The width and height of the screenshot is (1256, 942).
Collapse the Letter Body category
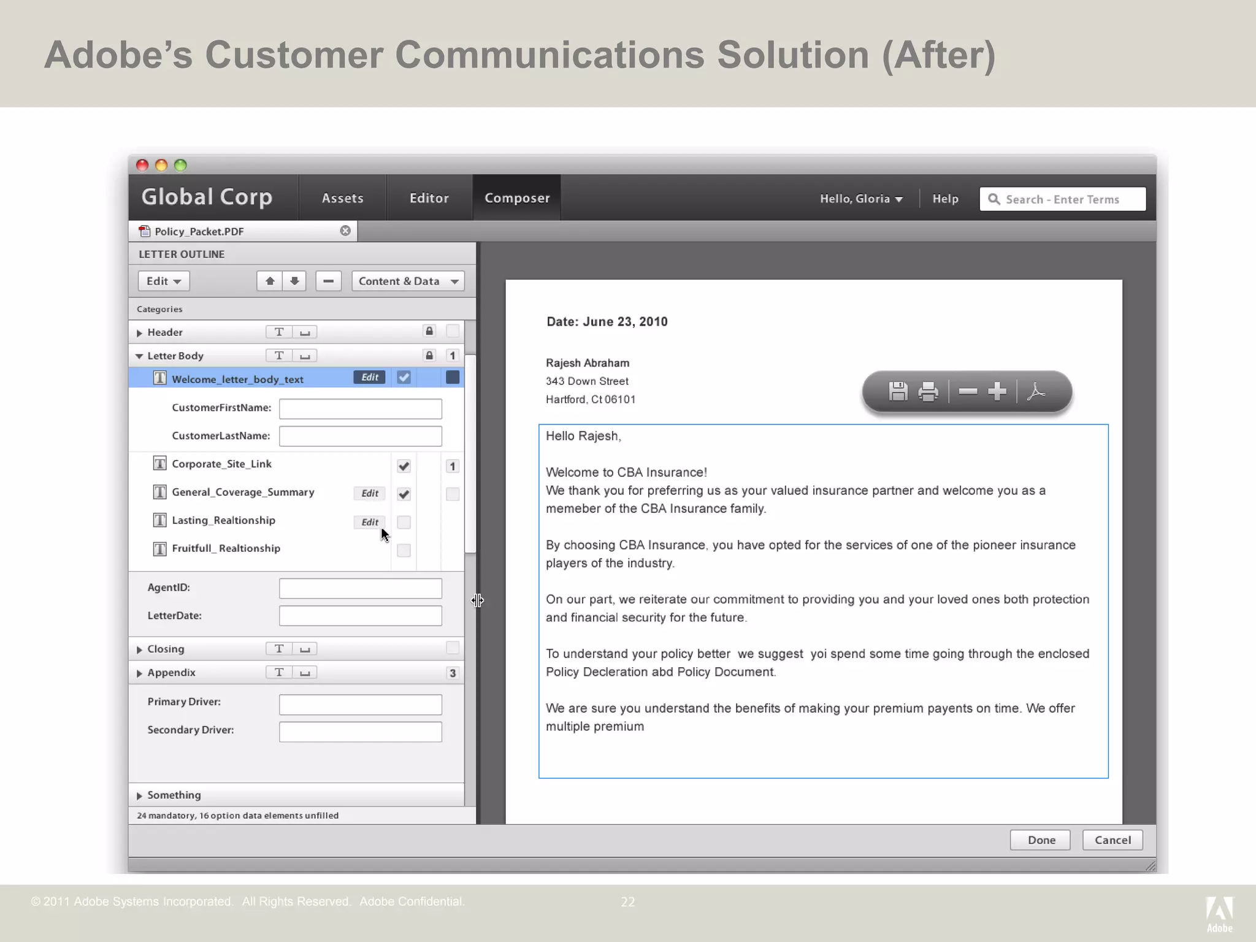(x=139, y=356)
